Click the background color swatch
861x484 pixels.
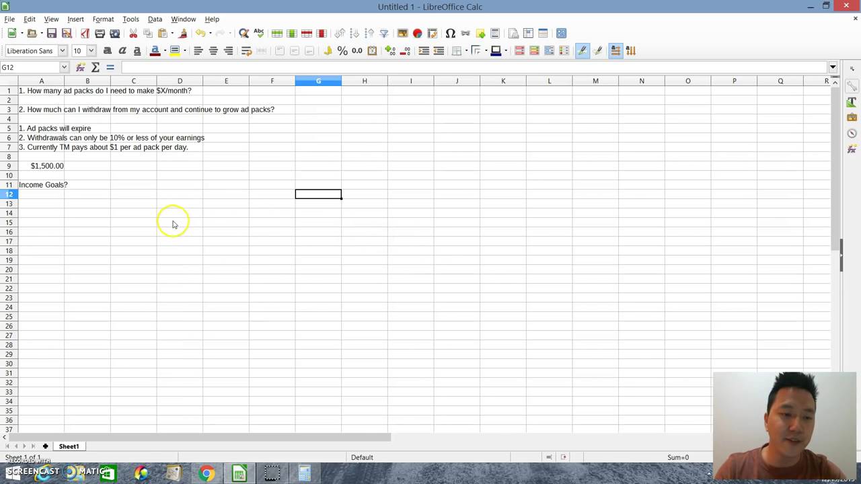[496, 50]
